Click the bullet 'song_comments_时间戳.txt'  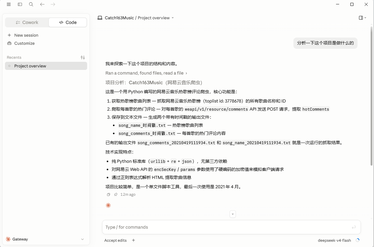click(x=147, y=133)
